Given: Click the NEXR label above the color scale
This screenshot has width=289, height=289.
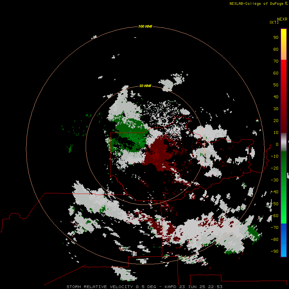Looking at the screenshot, I should tap(282, 19).
